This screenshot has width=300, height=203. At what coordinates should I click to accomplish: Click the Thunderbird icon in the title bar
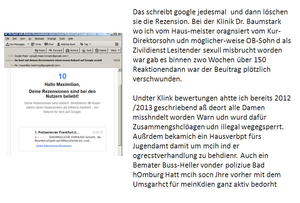6,34
